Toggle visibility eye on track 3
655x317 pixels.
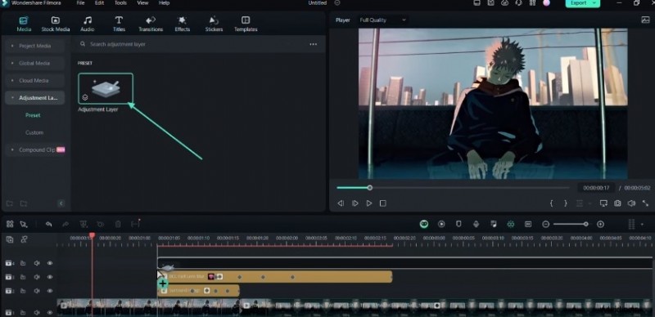50,277
